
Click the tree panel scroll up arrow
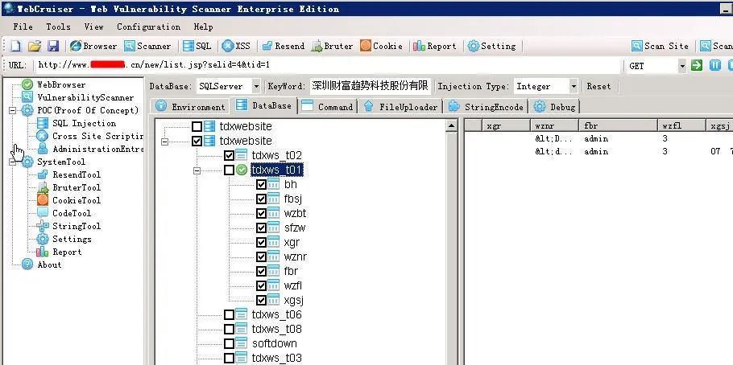click(451, 125)
